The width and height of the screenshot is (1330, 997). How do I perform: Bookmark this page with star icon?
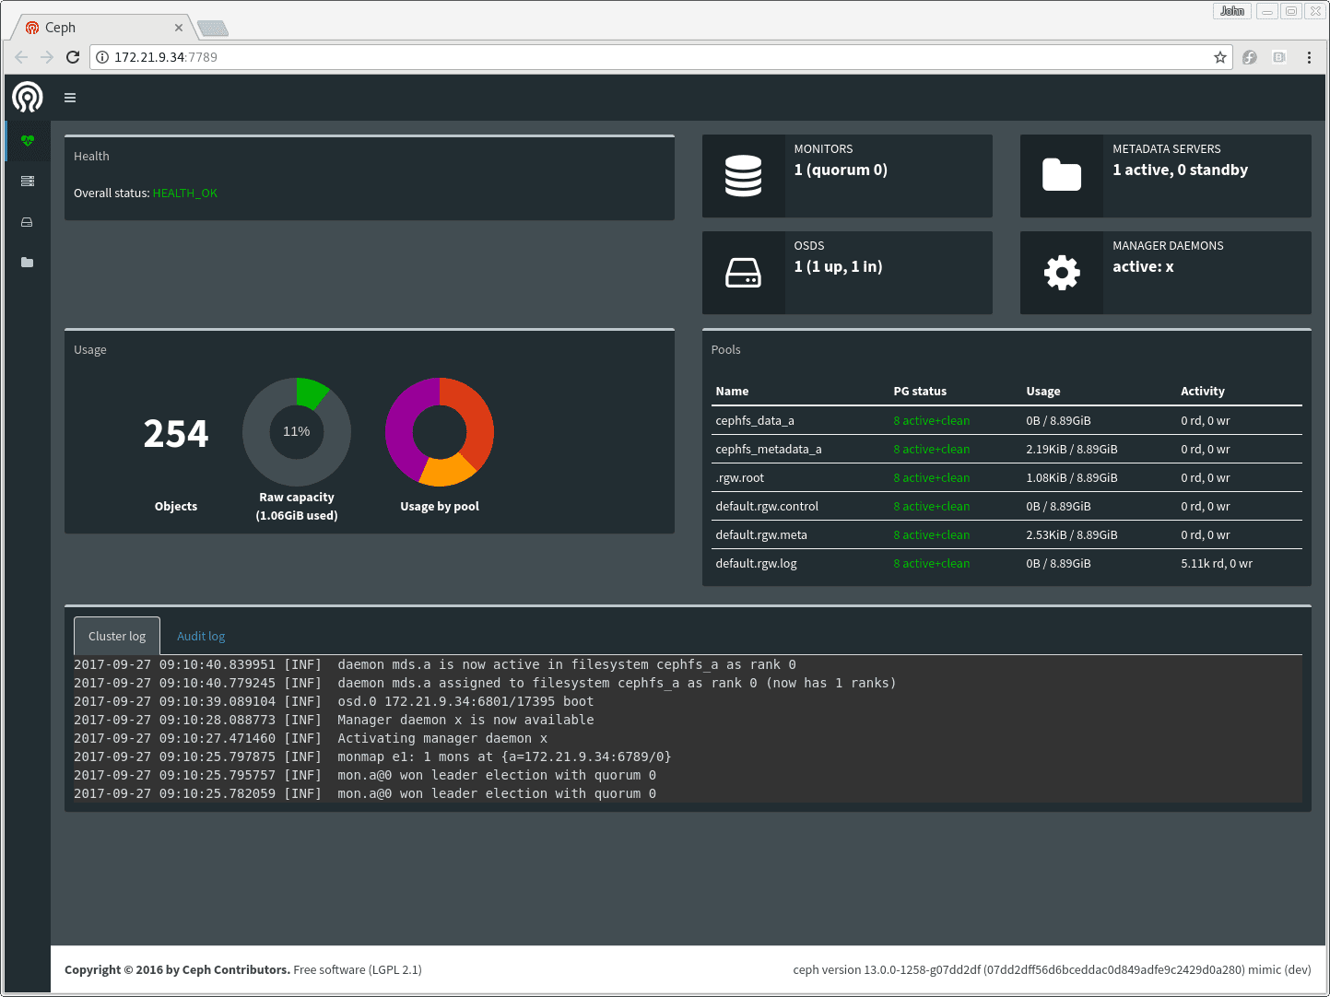1220,57
